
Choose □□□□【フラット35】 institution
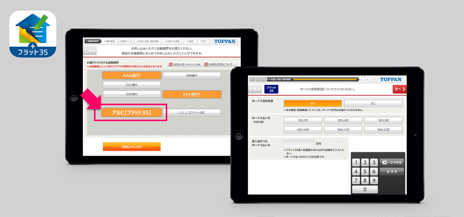click(192, 112)
